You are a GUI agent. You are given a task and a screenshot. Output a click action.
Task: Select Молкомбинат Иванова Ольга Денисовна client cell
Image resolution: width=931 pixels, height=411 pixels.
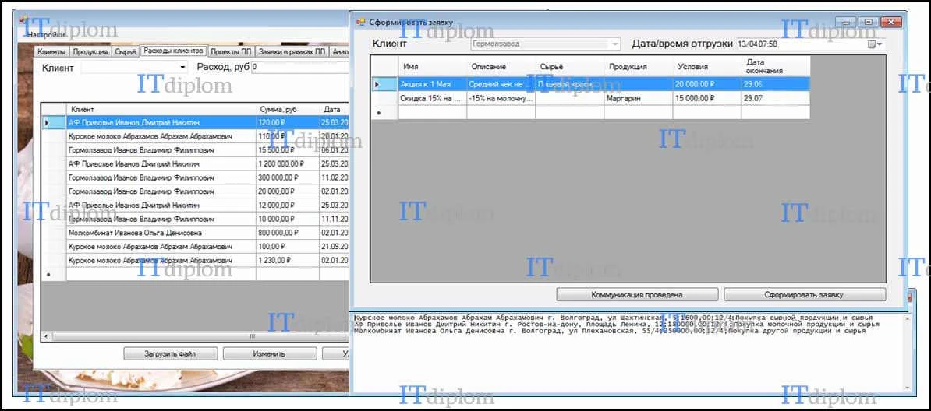click(x=161, y=233)
